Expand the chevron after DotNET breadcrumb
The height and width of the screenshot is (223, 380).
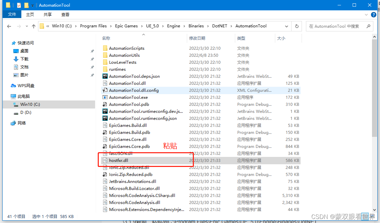(x=232, y=26)
